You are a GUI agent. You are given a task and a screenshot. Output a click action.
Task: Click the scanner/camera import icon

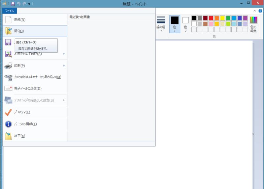[9, 77]
